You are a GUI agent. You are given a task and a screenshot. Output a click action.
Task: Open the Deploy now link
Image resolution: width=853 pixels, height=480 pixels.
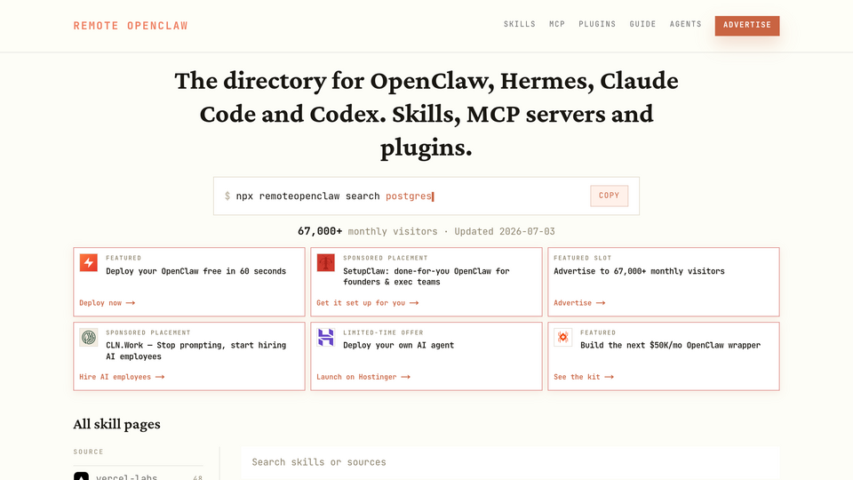108,302
